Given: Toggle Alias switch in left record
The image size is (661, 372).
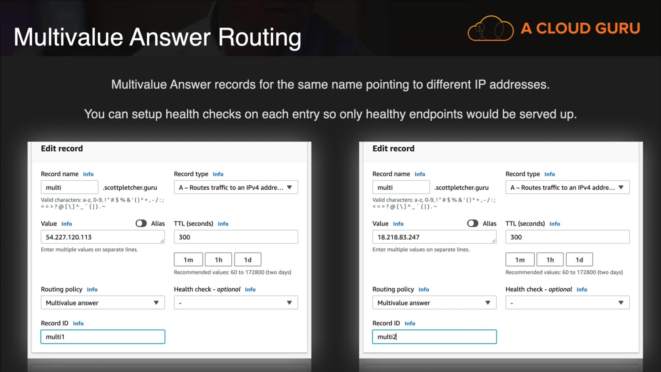Looking at the screenshot, I should [x=141, y=224].
